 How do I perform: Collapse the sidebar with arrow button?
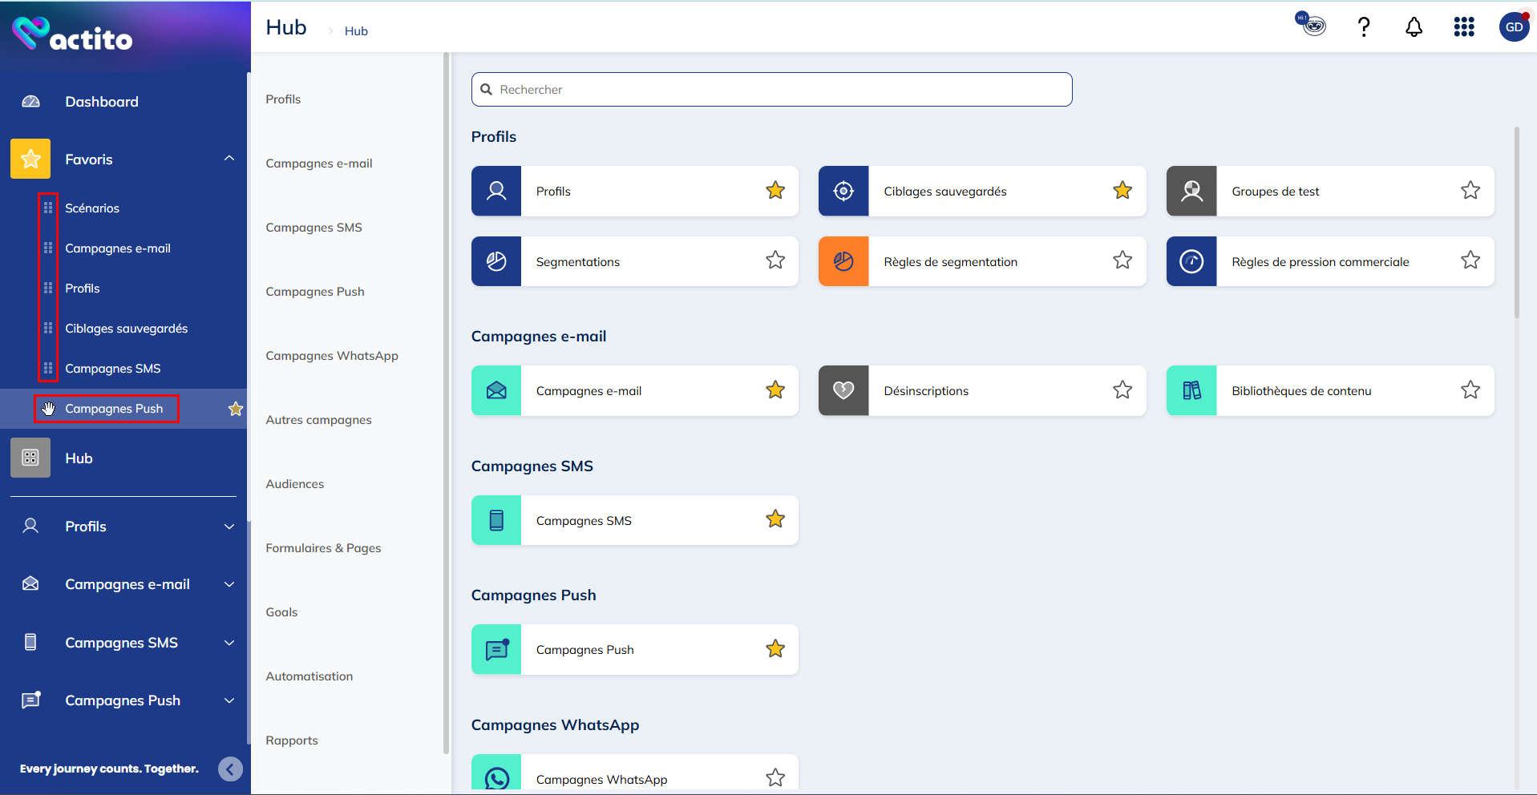[230, 769]
